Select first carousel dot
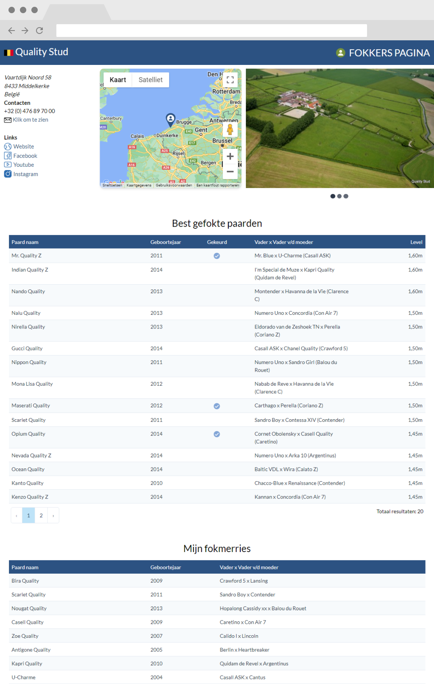This screenshot has width=434, height=684. click(333, 196)
